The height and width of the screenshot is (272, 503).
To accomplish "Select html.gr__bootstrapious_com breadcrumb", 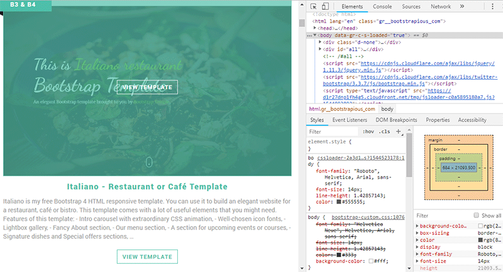I will point(342,109).
